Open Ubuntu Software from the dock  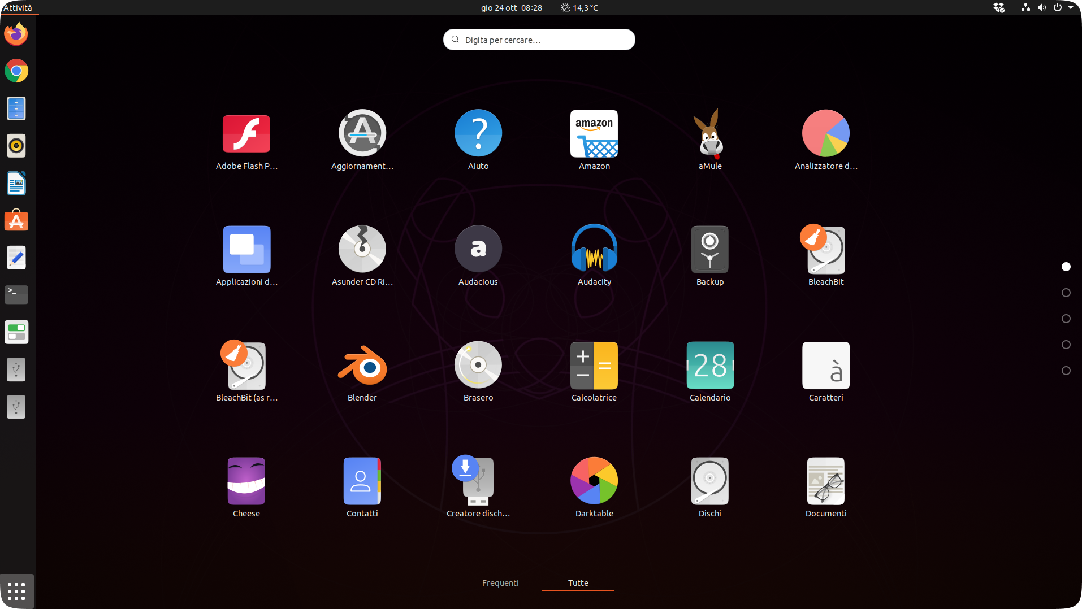[16, 220]
